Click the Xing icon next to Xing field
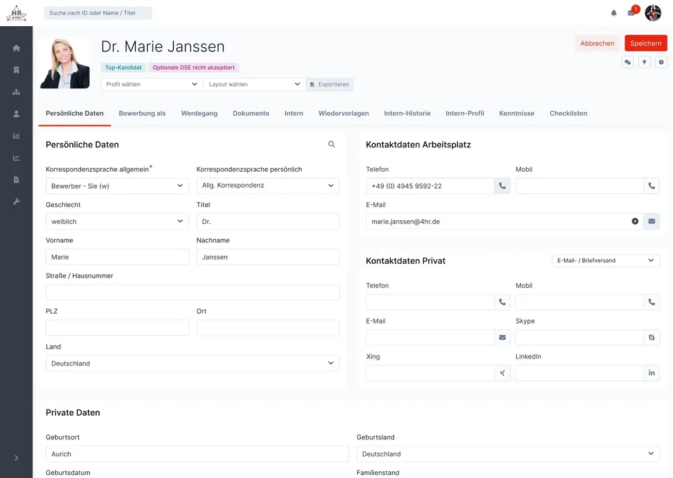 [502, 373]
